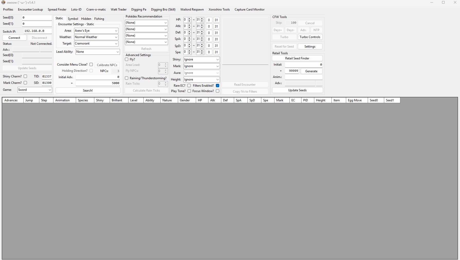Open the Digging Bro (Skill) menu
The width and height of the screenshot is (460, 260).
click(163, 10)
